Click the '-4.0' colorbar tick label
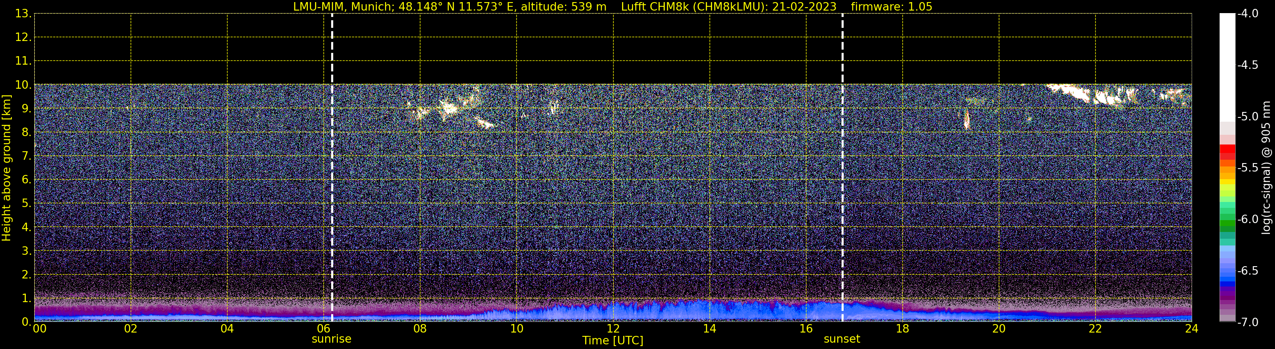 tap(1247, 14)
